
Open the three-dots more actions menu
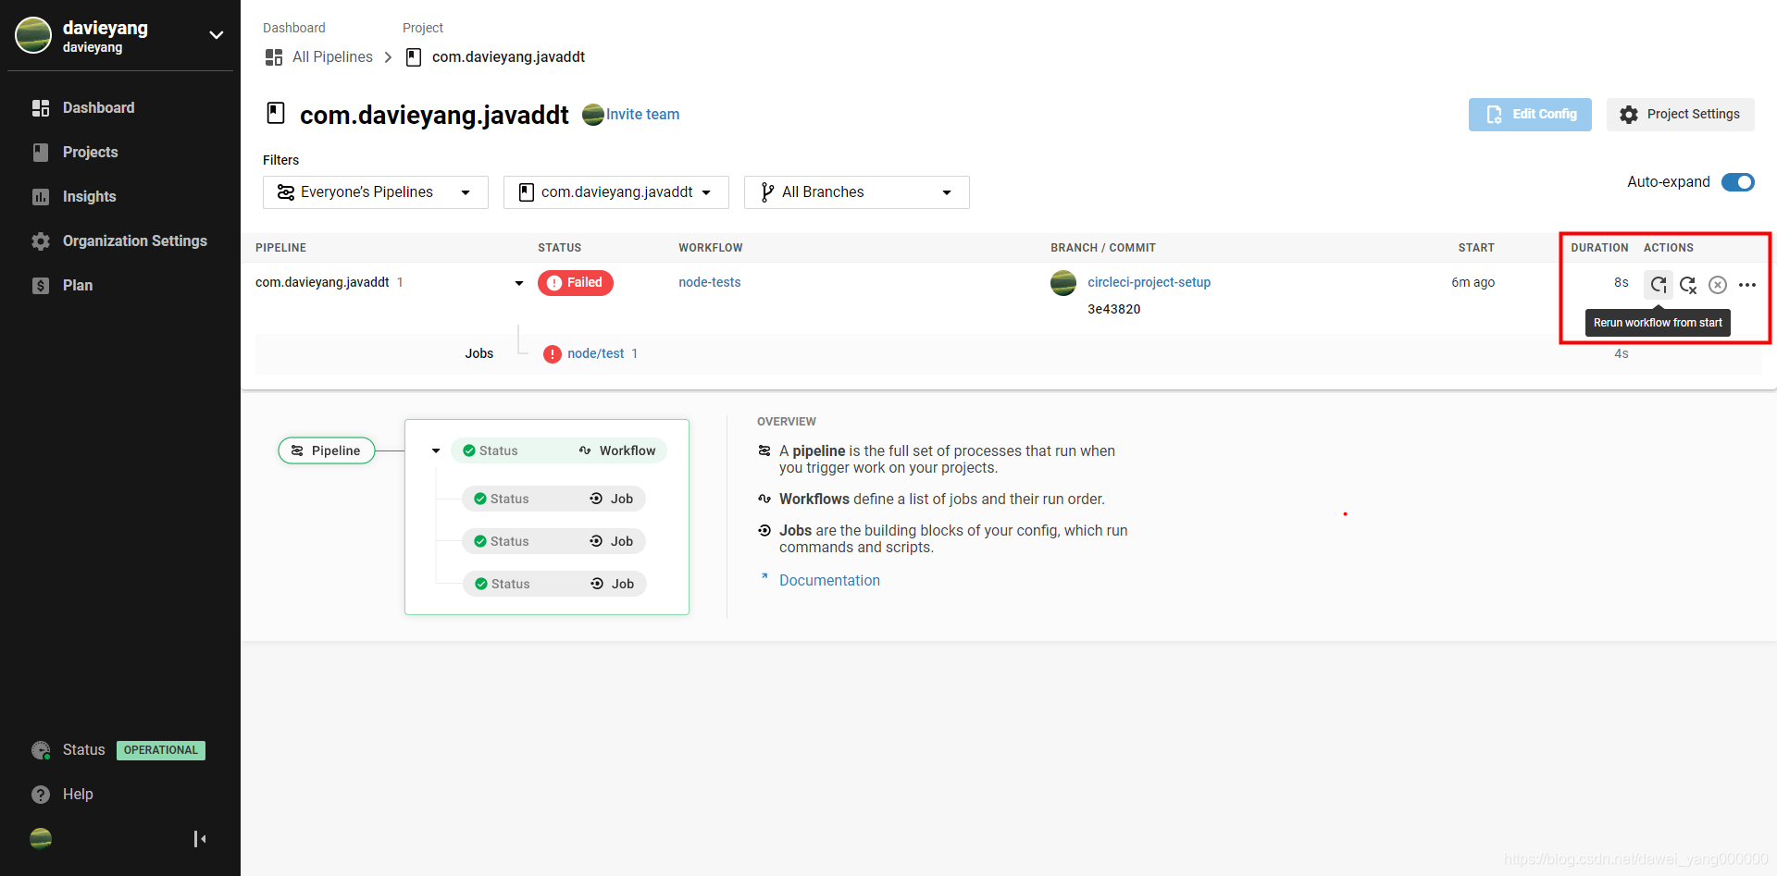[x=1747, y=285]
